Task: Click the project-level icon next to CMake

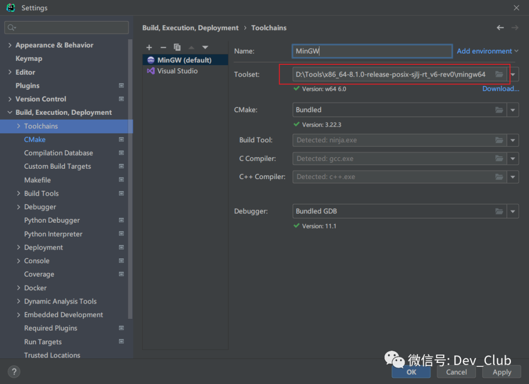Action: pos(121,139)
